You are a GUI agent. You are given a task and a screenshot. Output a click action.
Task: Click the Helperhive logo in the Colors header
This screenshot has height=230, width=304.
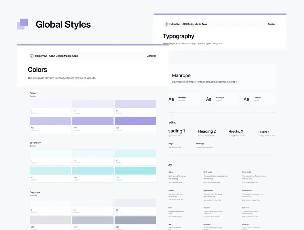click(32, 56)
